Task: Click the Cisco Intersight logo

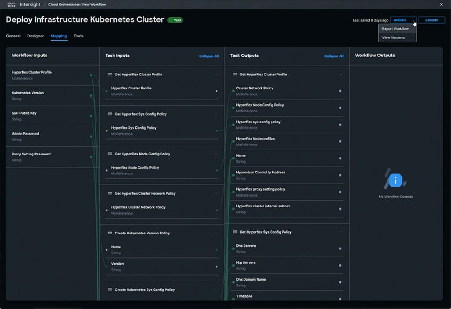Action: [x=11, y=5]
